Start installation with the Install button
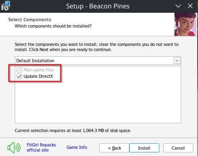198x156 pixels. pos(144,148)
